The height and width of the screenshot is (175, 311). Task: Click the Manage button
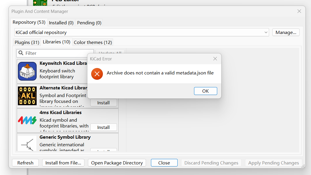tap(285, 32)
